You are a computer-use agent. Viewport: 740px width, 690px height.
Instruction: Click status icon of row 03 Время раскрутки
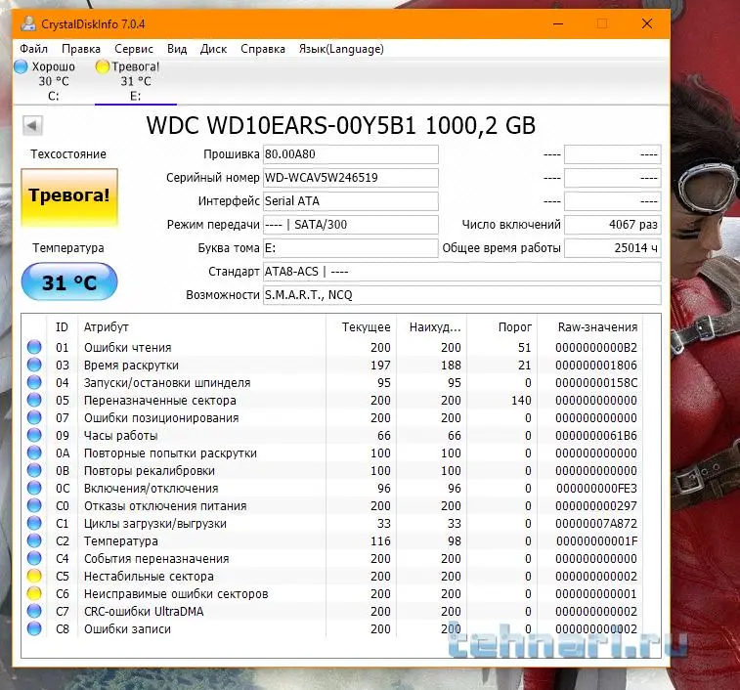pyautogui.click(x=34, y=365)
